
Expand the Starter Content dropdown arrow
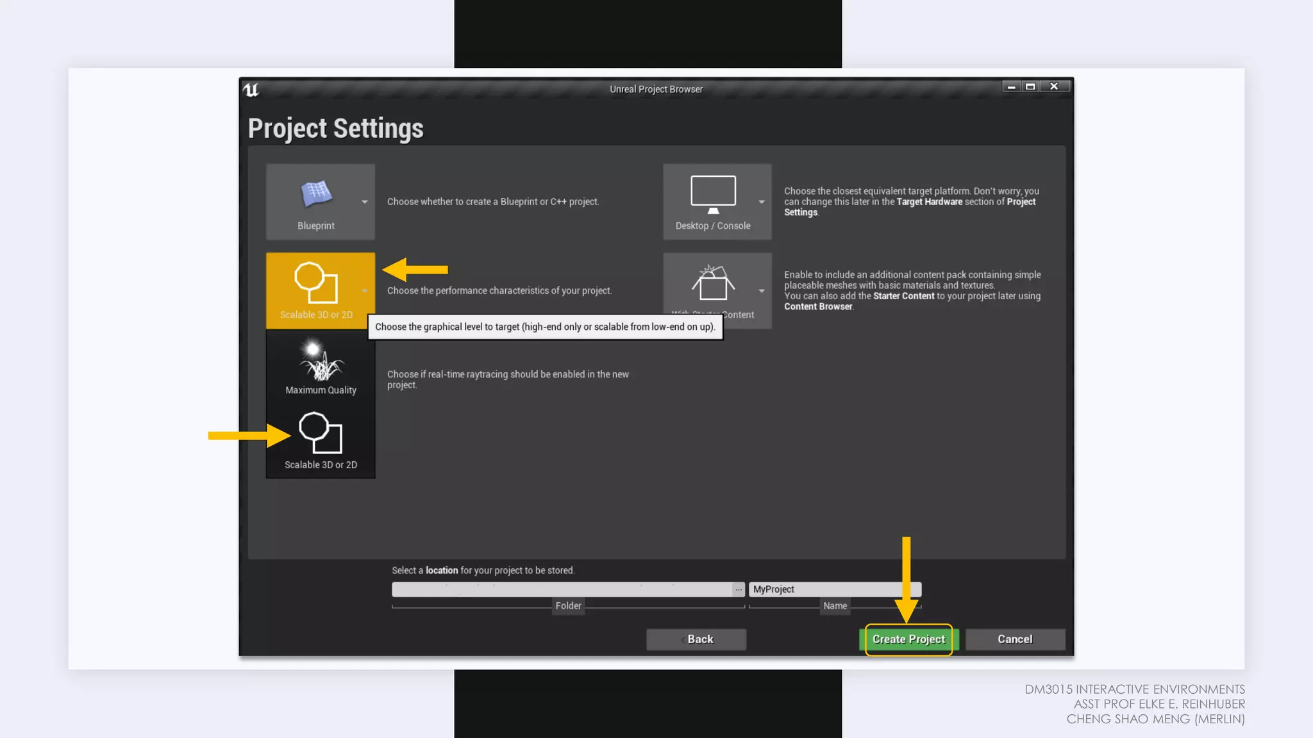[x=762, y=291]
